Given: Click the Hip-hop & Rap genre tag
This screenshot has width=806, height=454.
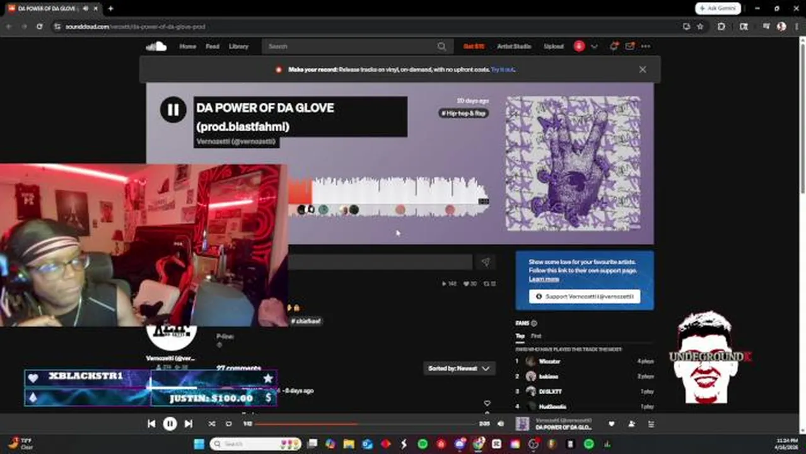Looking at the screenshot, I should (x=464, y=113).
